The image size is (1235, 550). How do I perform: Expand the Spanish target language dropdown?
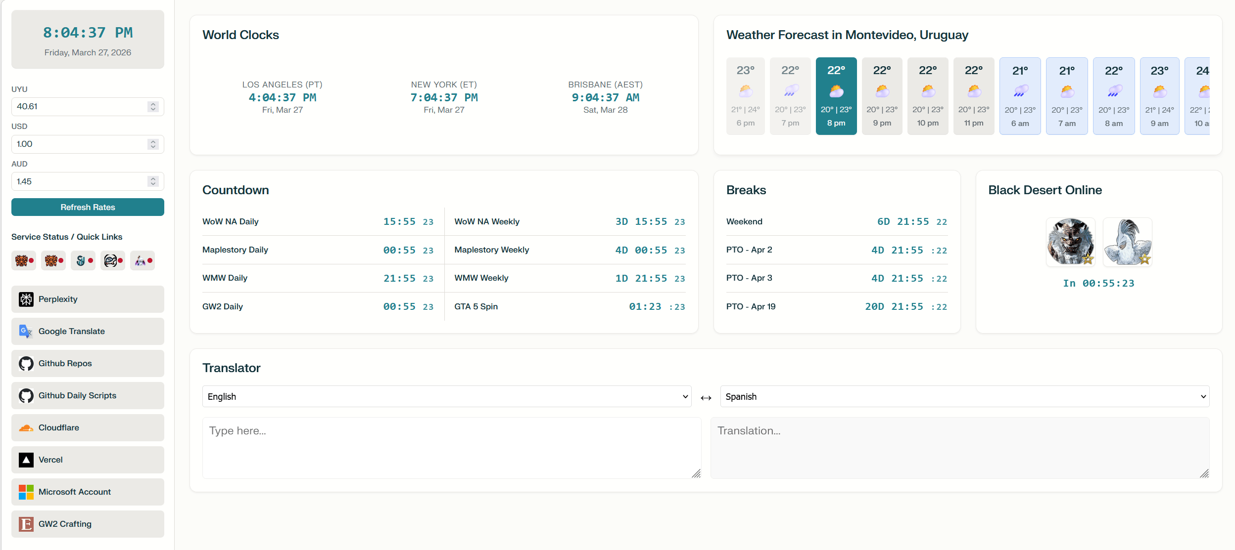[x=964, y=396]
